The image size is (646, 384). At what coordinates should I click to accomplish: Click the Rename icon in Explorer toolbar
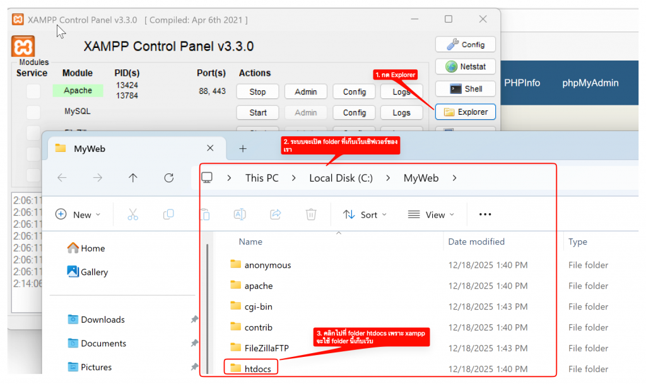coord(240,214)
